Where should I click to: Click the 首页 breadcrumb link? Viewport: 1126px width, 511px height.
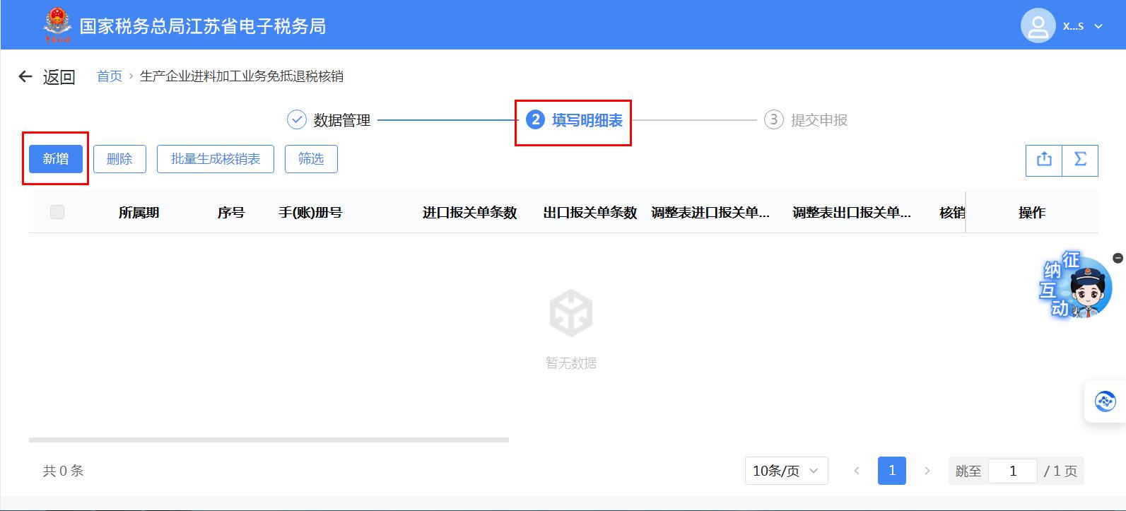click(x=110, y=76)
